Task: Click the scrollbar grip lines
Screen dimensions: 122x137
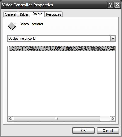Action: [x=56, y=119]
